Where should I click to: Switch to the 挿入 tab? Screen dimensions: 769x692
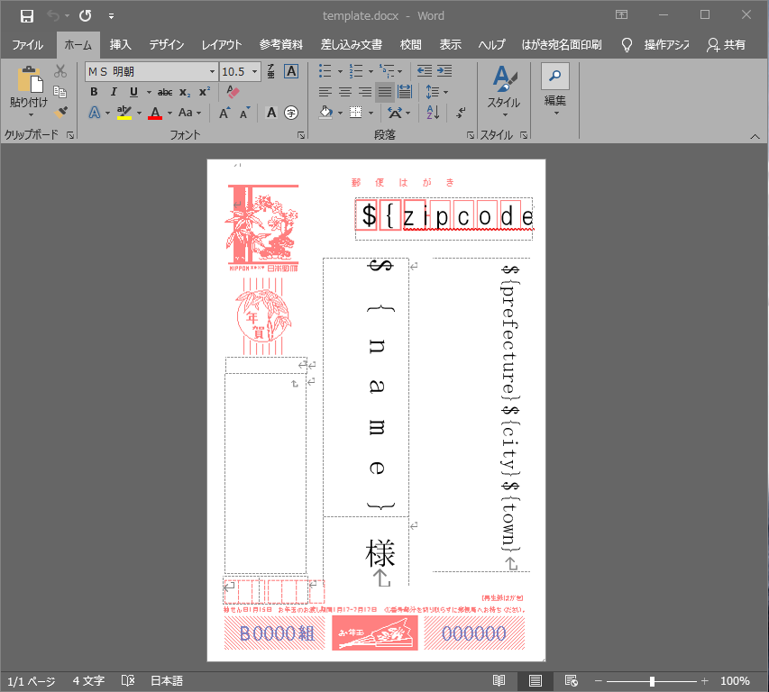pos(120,44)
